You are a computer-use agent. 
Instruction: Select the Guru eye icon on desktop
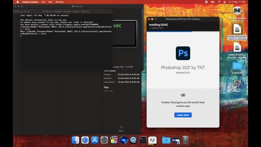click(237, 86)
